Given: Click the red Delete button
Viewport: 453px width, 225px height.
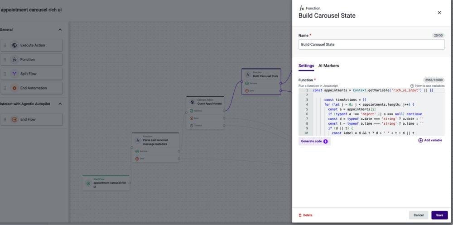Looking at the screenshot, I should tap(305, 215).
